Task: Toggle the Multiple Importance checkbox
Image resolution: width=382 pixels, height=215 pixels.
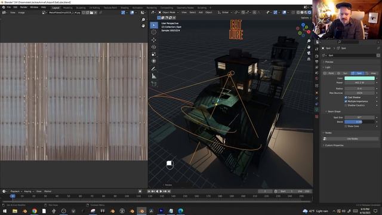Action: (x=346, y=101)
